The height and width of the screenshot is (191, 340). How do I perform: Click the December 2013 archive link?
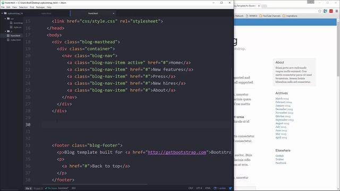(284, 109)
